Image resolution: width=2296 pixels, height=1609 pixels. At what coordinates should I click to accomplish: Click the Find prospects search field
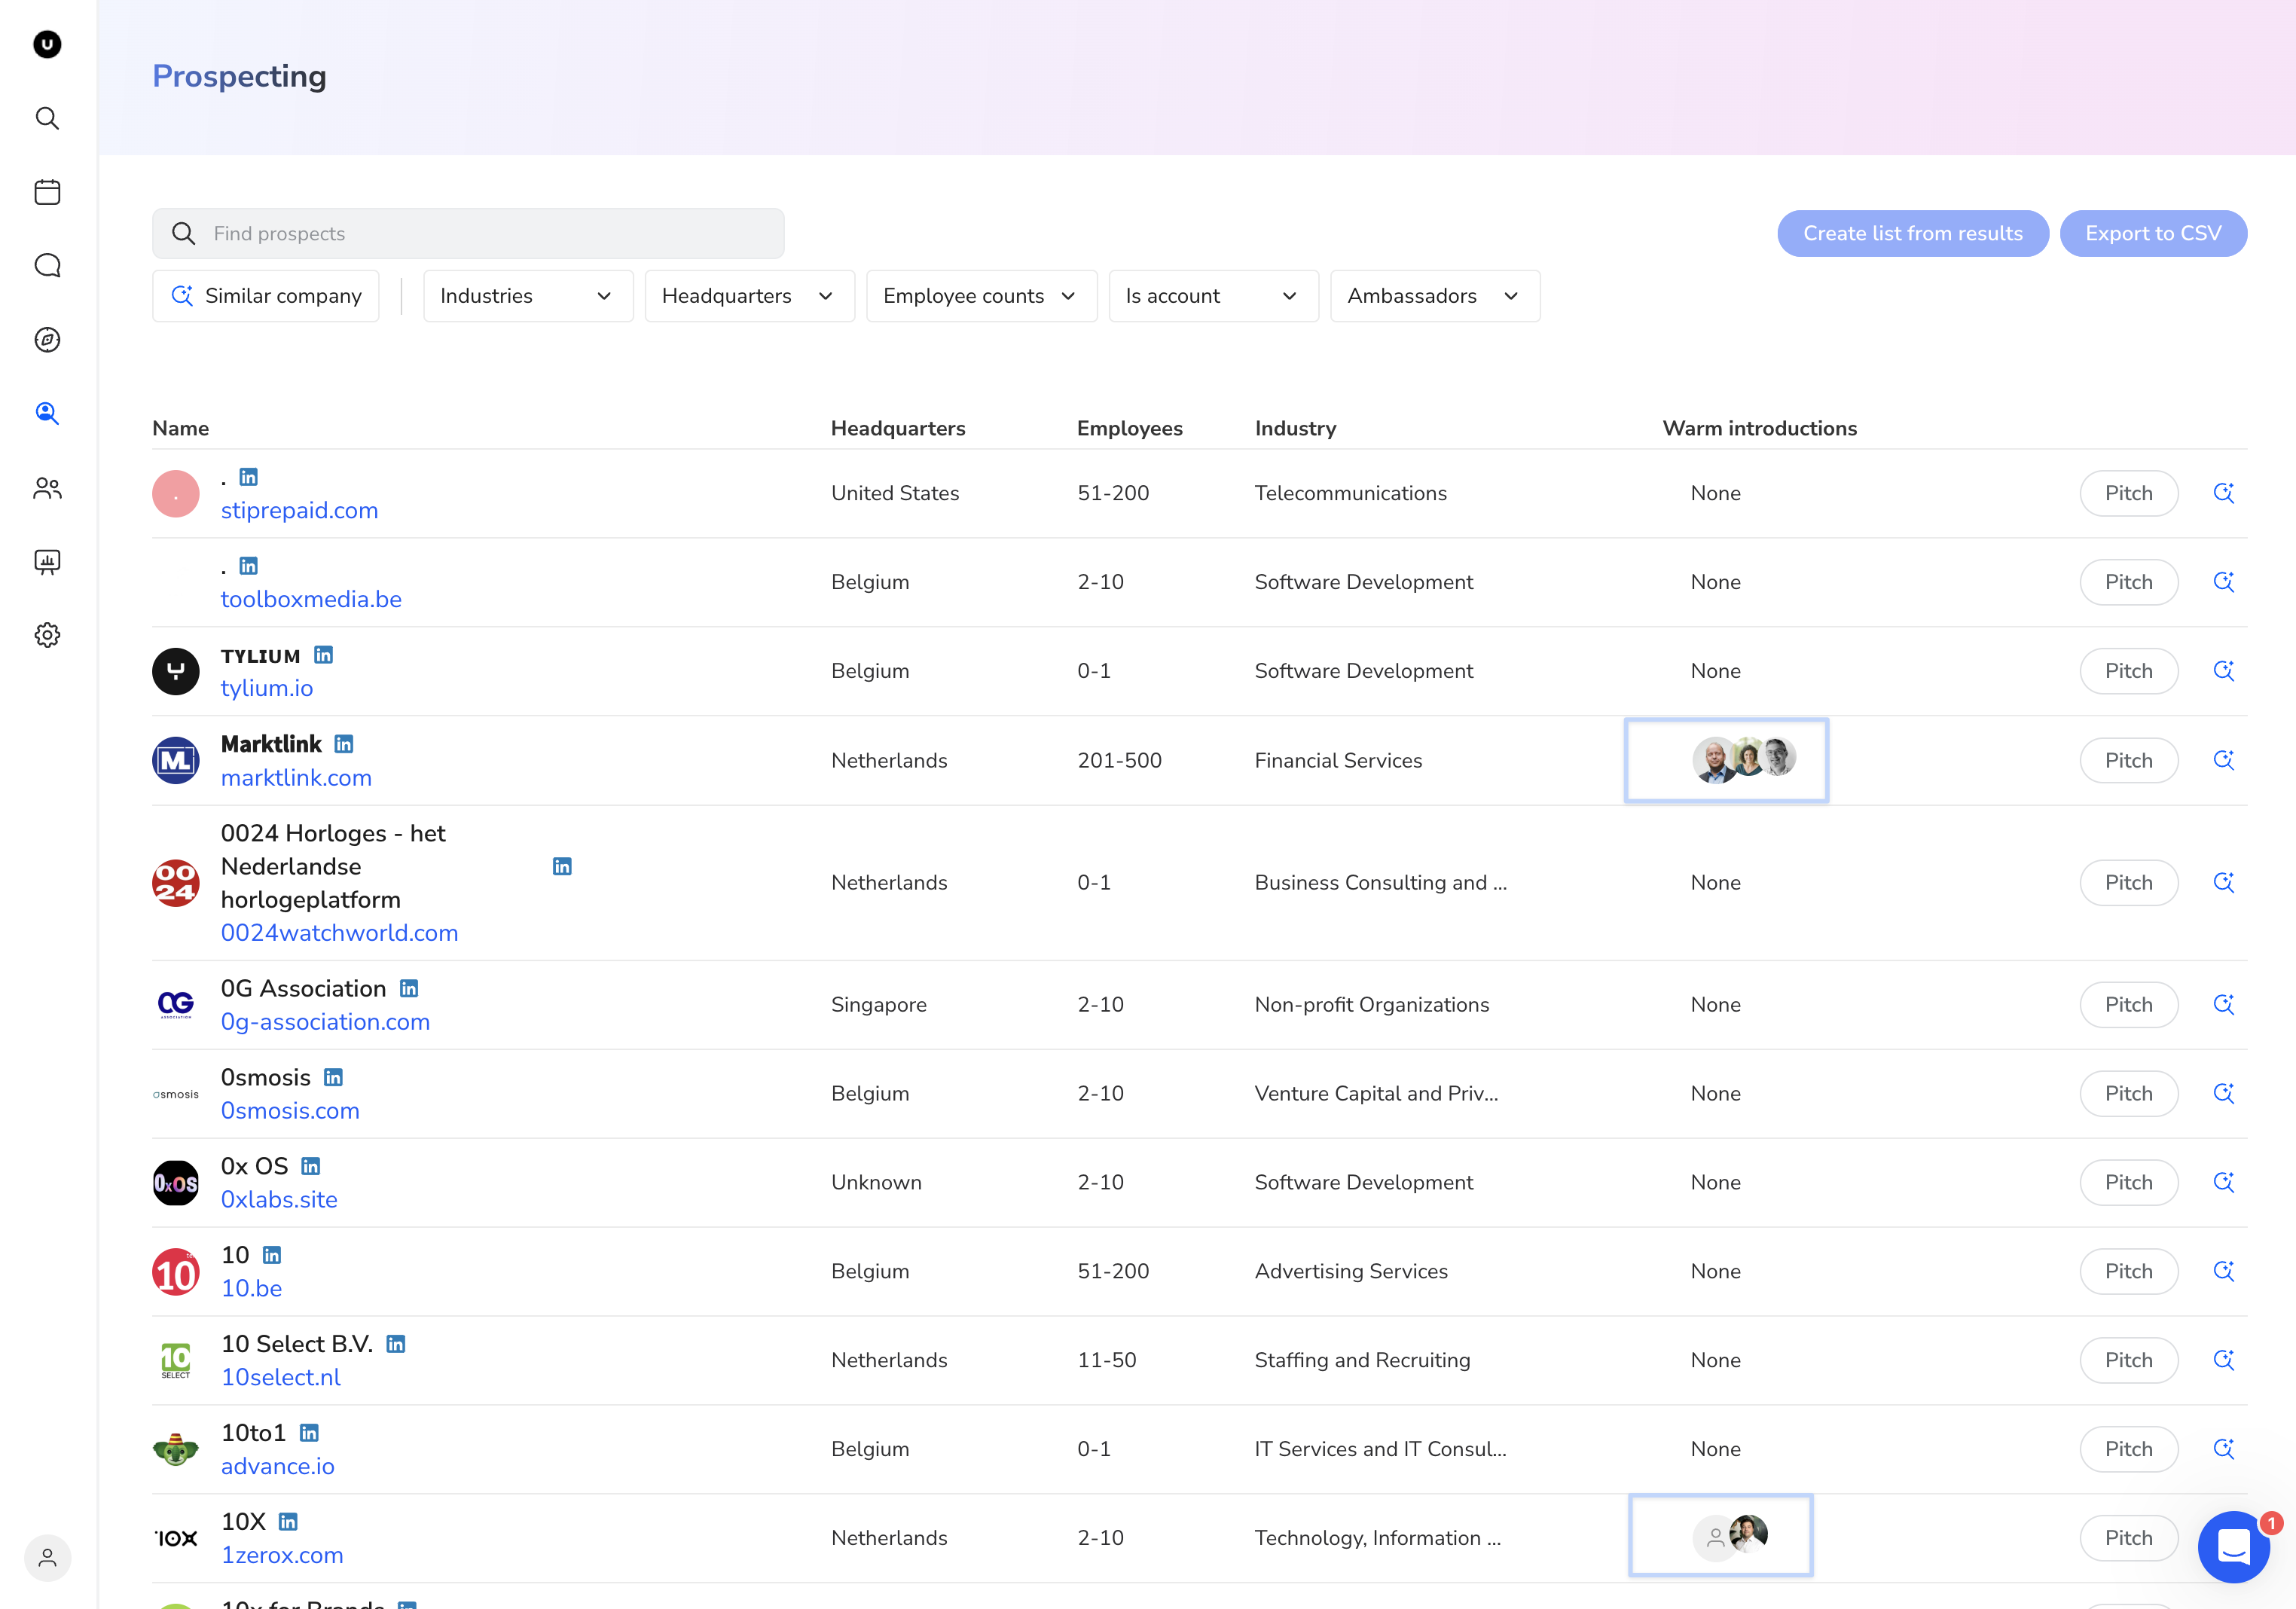[468, 233]
